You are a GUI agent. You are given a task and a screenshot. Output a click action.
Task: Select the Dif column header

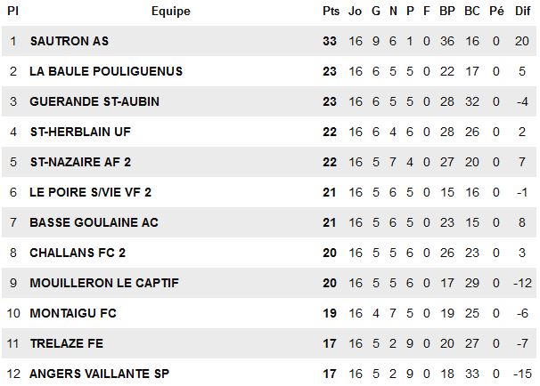pos(522,12)
